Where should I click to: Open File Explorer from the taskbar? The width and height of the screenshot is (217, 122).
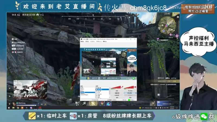pyautogui.click(x=13, y=108)
